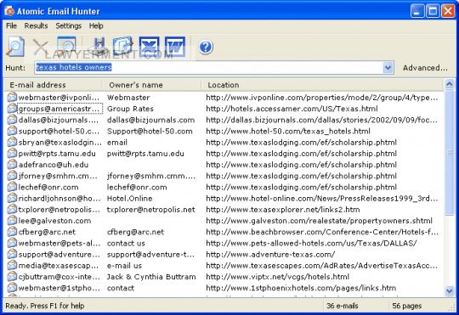Click 1stphoenixhotels.com links.htm location
The height and width of the screenshot is (315, 459).
click(301, 288)
